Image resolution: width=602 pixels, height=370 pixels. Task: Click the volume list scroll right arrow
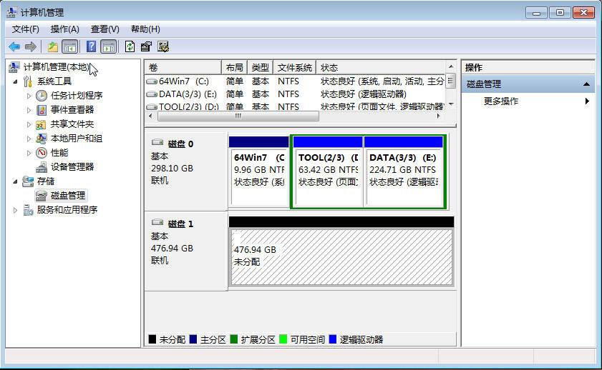pyautogui.click(x=439, y=116)
